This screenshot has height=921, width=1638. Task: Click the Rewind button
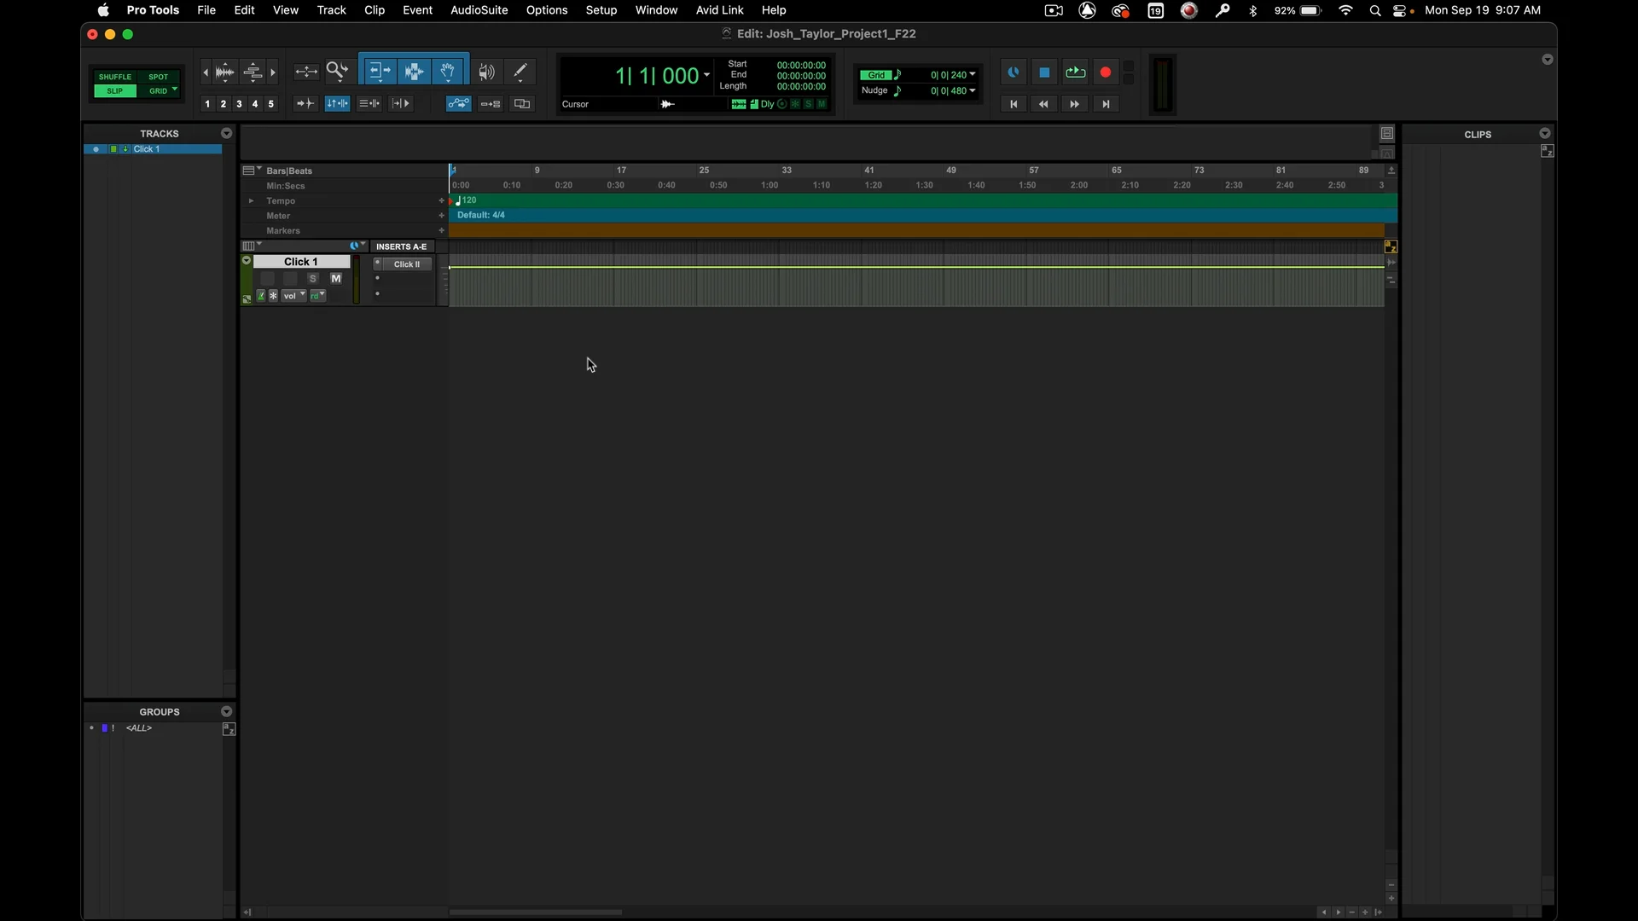(1044, 104)
